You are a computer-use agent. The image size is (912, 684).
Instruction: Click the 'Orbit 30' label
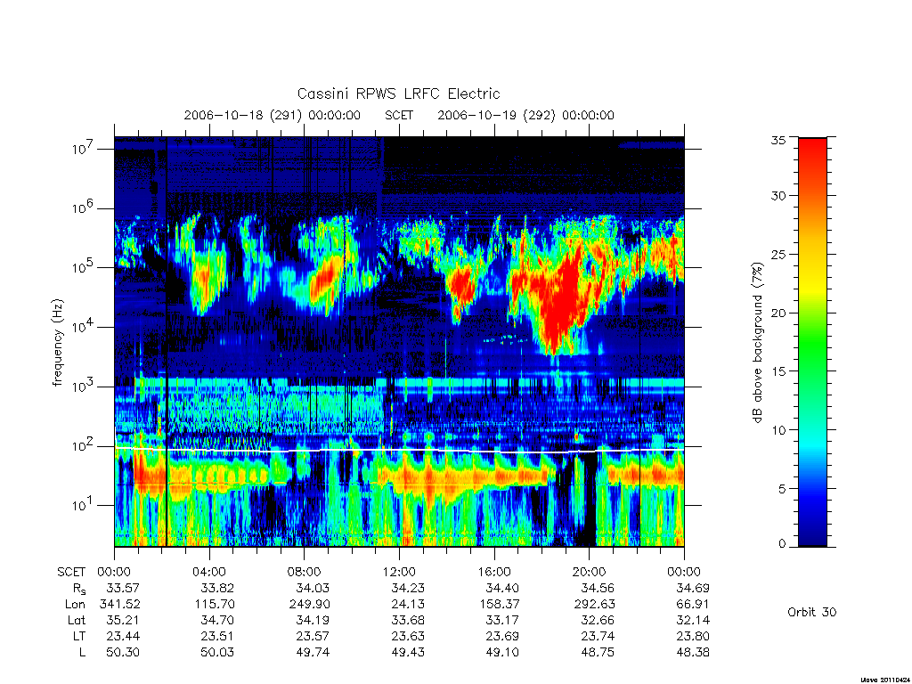(x=811, y=612)
